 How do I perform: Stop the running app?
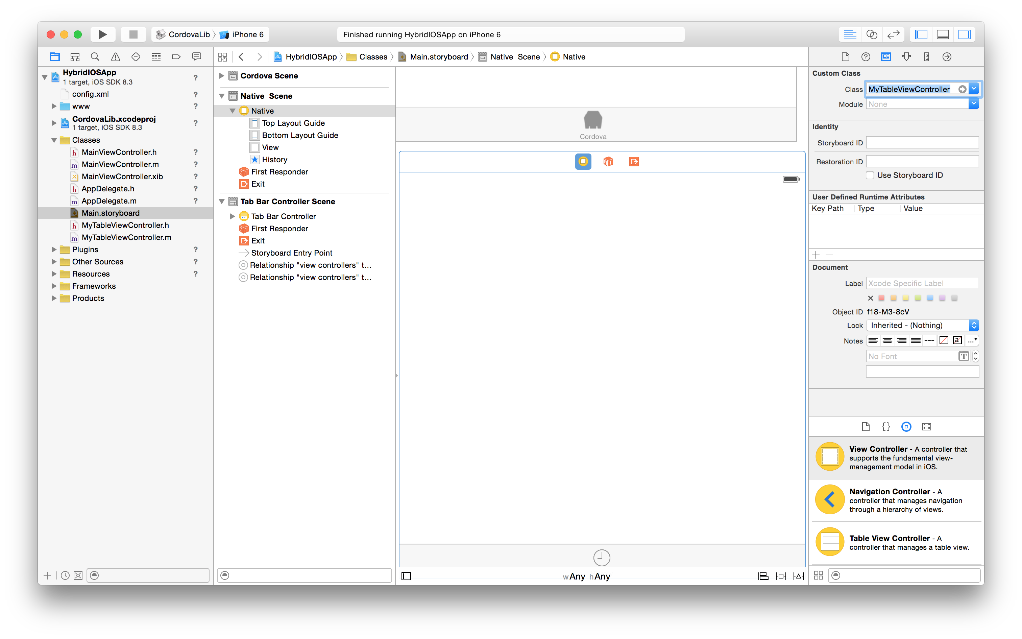[133, 34]
